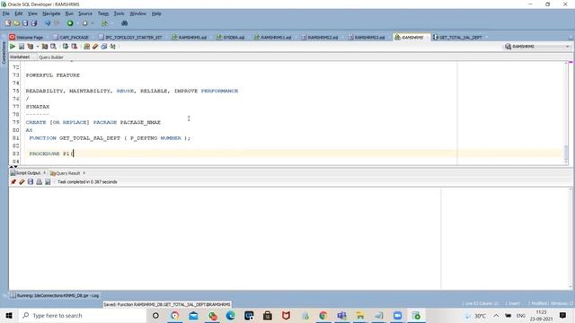
Task: Select the Query Builder sub-tab
Action: pos(51,57)
